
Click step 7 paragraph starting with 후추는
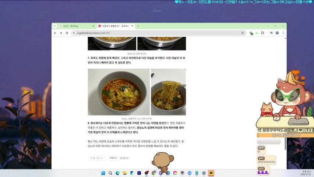tap(136, 60)
